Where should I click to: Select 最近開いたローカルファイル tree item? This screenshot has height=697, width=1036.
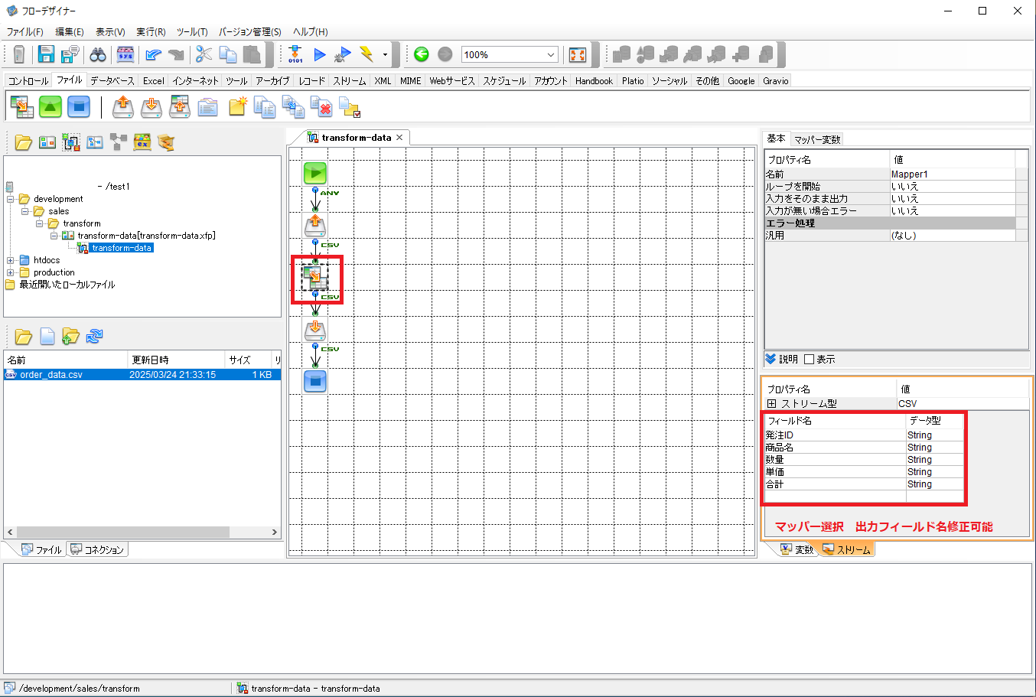pyautogui.click(x=67, y=285)
